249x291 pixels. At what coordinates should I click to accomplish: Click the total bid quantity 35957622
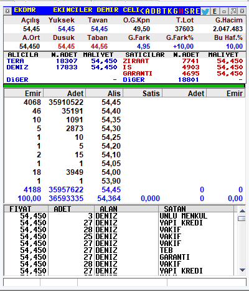pyautogui.click(x=66, y=190)
